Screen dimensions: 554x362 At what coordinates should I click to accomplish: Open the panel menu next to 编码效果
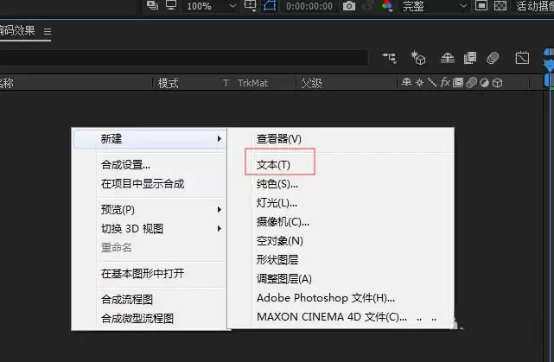(x=48, y=31)
